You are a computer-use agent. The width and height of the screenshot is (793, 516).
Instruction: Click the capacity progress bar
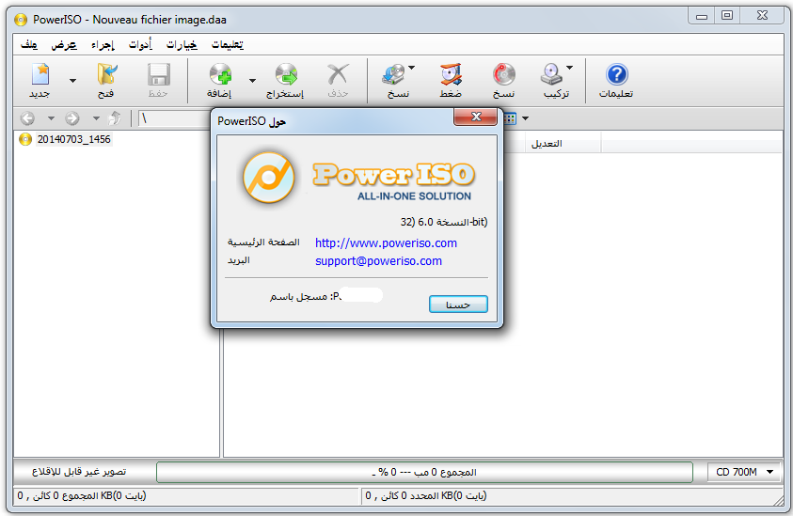pos(424,472)
